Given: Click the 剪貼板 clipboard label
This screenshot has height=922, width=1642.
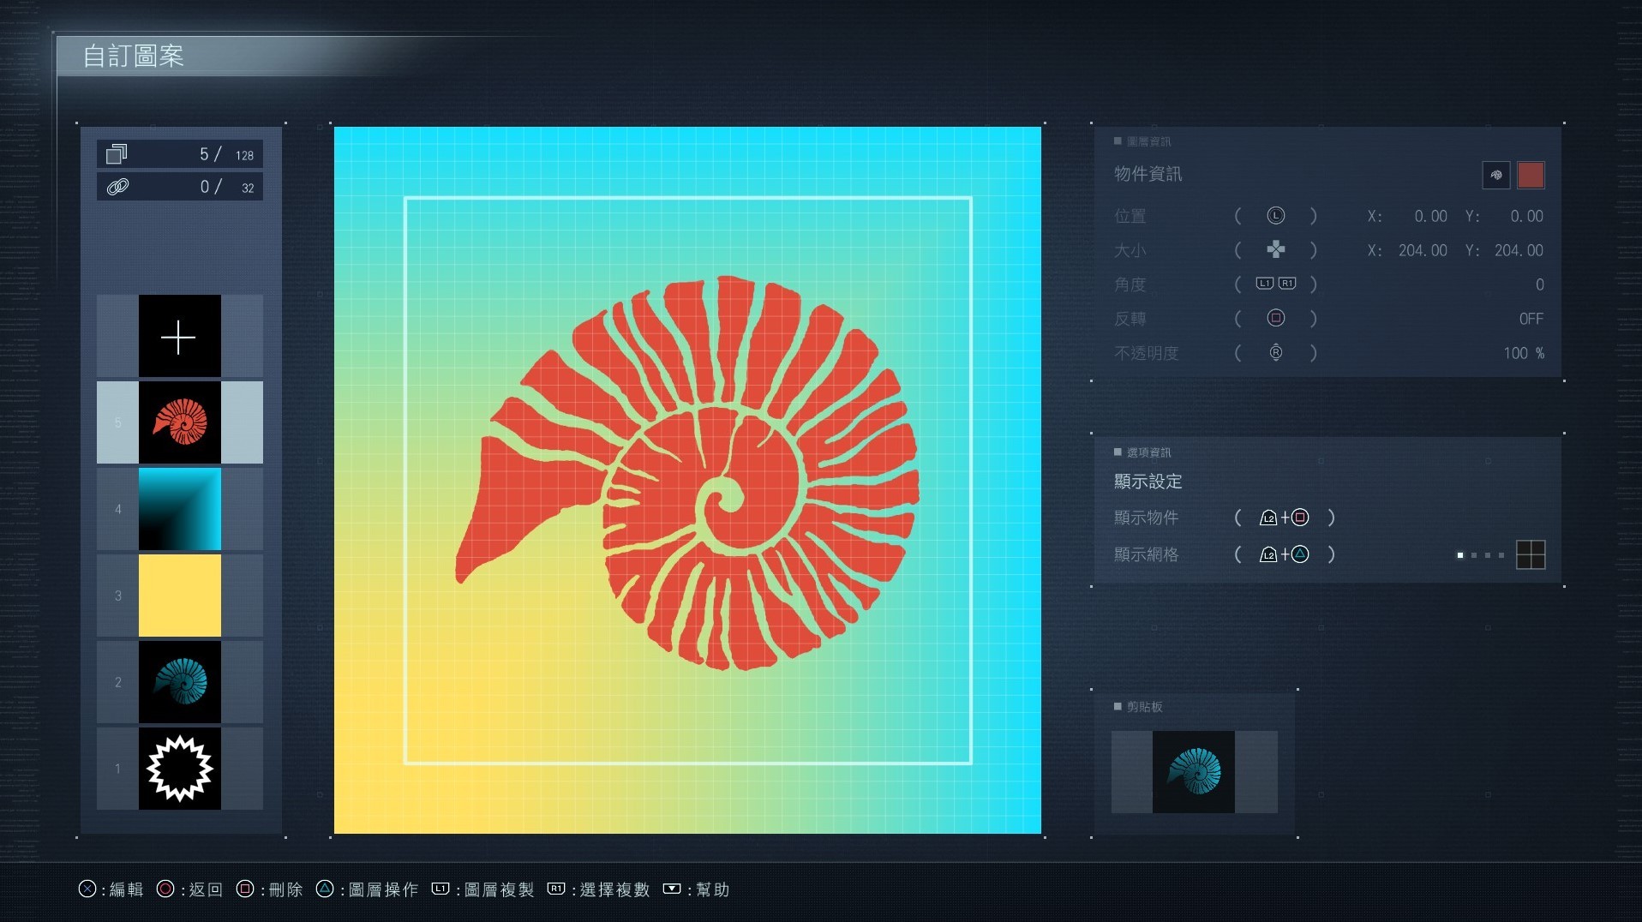Looking at the screenshot, I should 1144,706.
